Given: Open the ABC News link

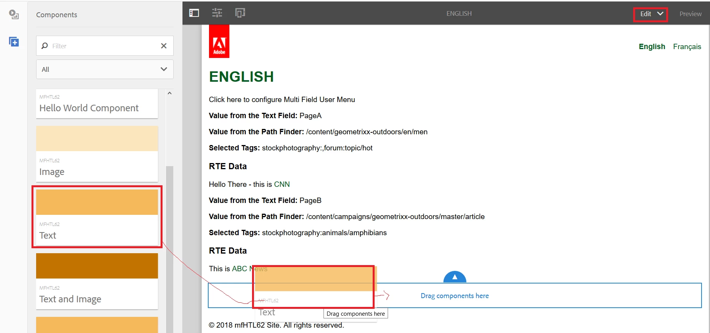Looking at the screenshot, I should point(250,269).
